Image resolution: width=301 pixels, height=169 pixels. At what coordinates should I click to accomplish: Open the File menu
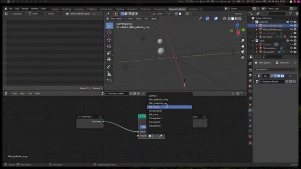point(11,8)
